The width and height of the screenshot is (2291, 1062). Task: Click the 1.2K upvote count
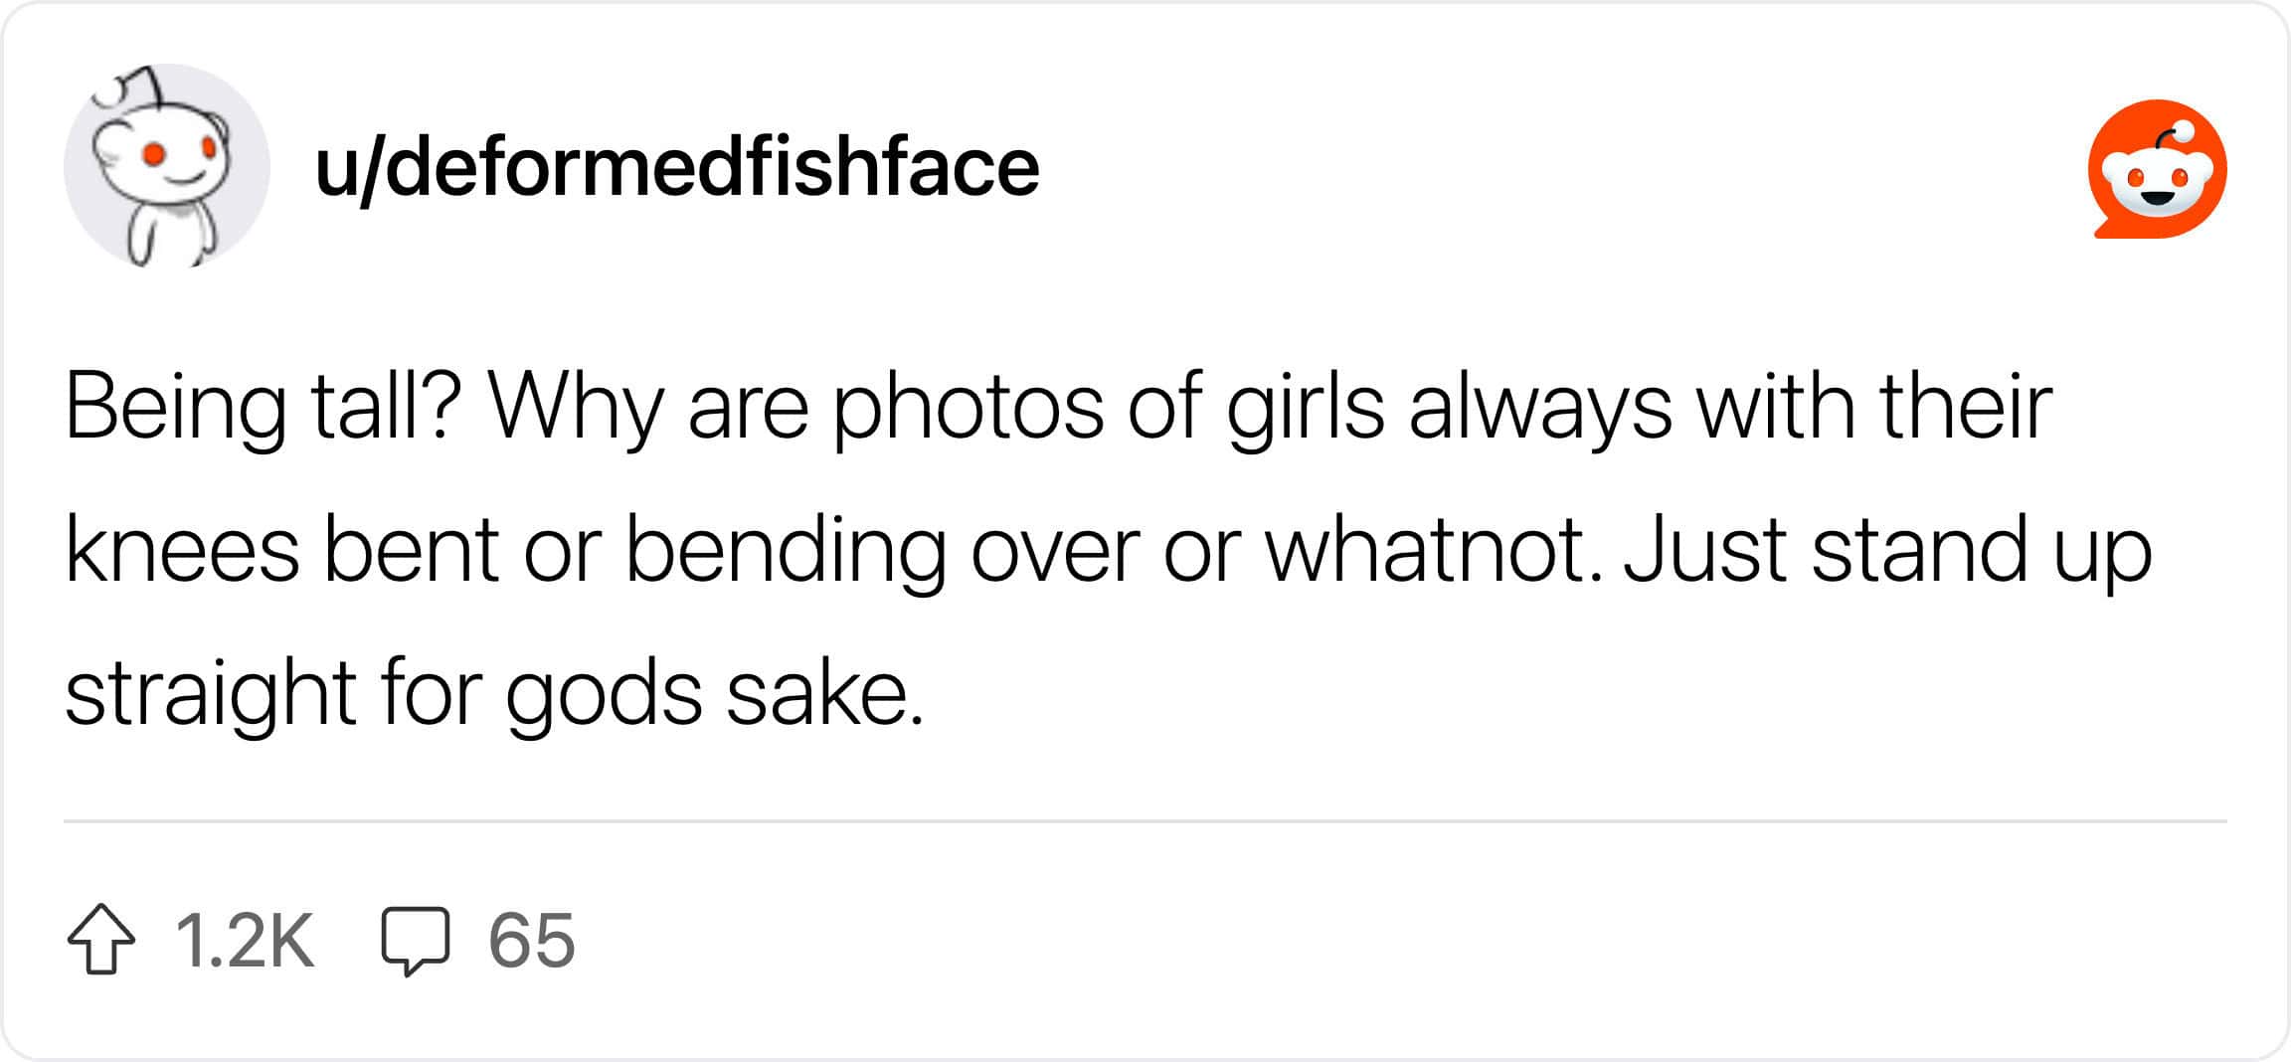(x=245, y=940)
